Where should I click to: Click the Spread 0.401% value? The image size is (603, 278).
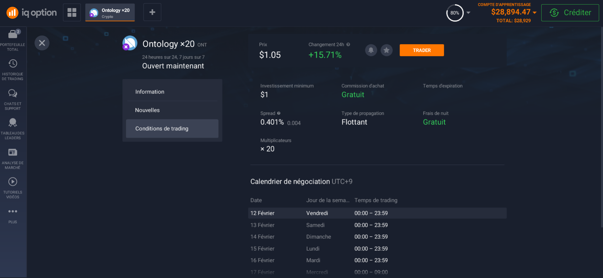pos(272,122)
